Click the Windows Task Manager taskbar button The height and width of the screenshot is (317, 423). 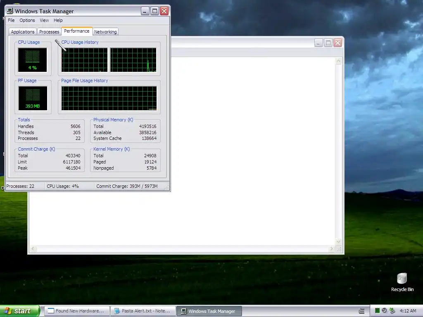point(209,311)
